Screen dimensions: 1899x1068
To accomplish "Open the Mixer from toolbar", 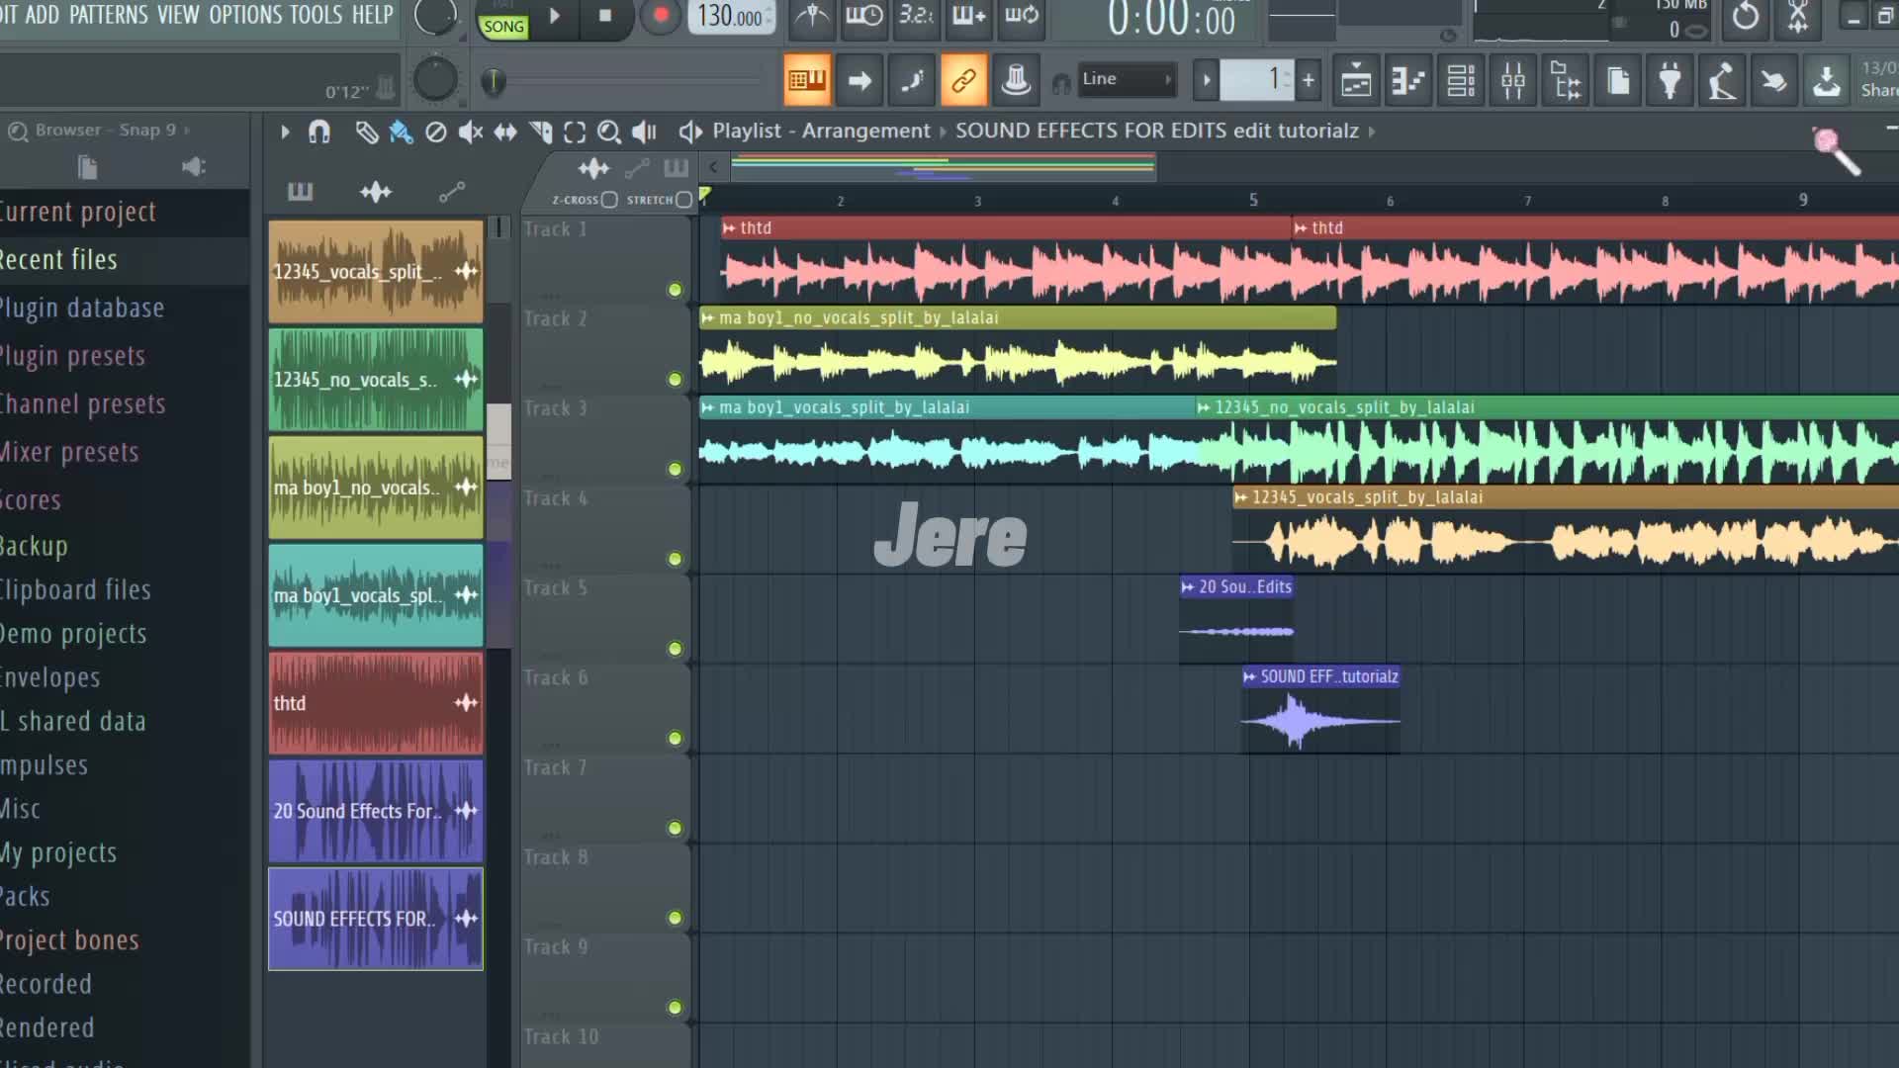I will (x=1513, y=81).
